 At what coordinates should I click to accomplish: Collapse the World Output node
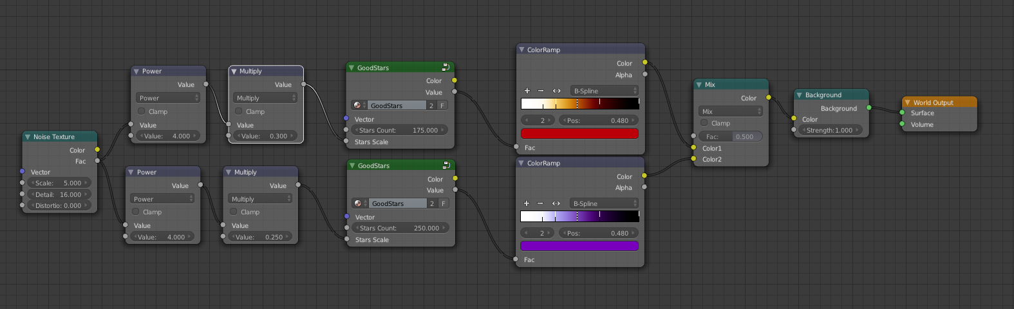[908, 102]
